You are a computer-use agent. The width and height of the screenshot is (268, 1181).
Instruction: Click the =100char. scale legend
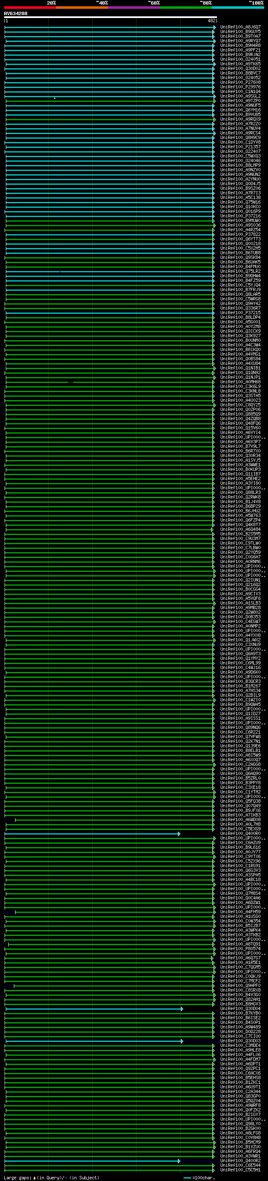pyautogui.click(x=199, y=1177)
